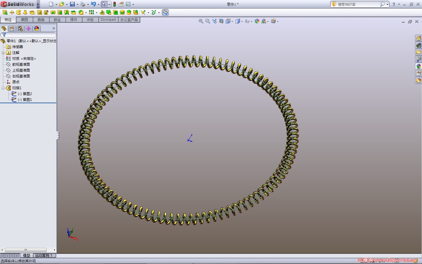Open the PropertyManager panel tab
Screen dimensions: 422x264
pyautogui.click(x=12, y=28)
